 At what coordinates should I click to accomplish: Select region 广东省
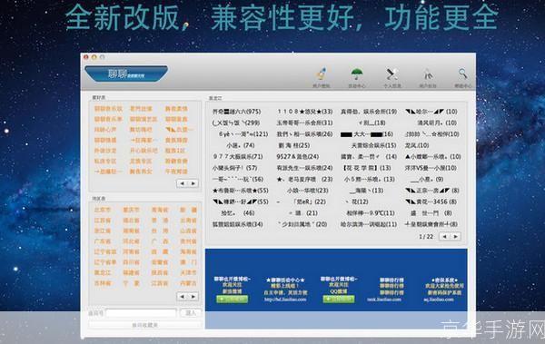click(102, 241)
